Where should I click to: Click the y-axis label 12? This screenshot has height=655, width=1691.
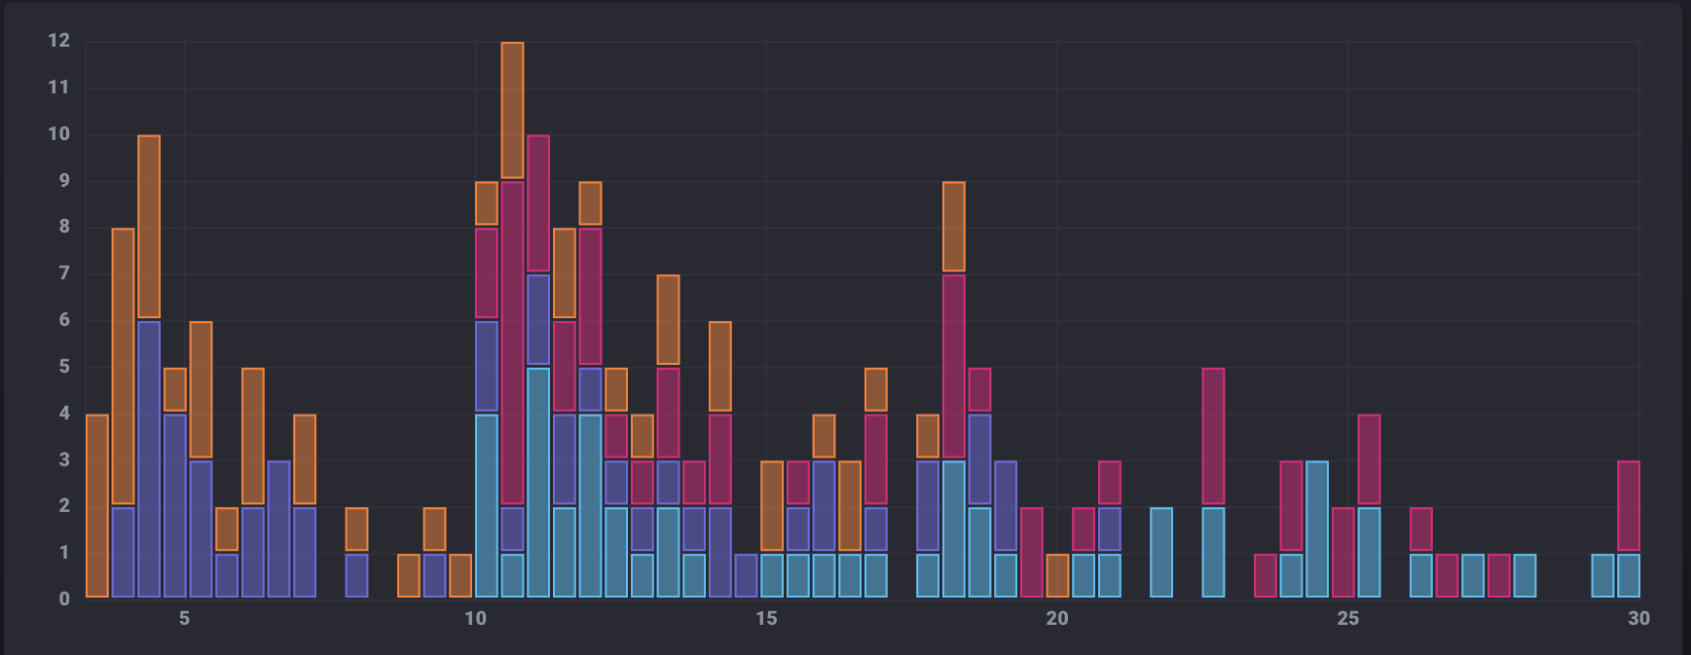pyautogui.click(x=59, y=41)
